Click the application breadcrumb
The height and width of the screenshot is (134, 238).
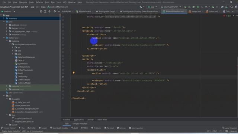[79, 120]
